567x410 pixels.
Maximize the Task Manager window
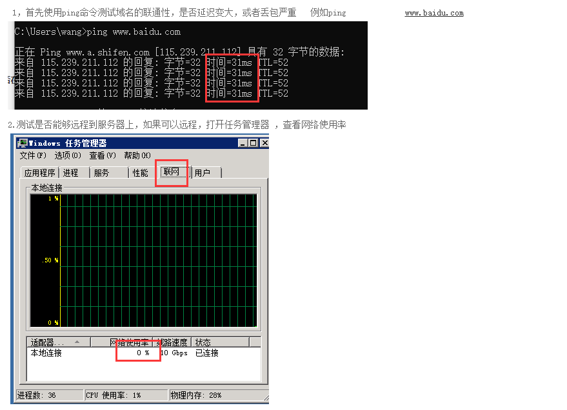click(253, 143)
